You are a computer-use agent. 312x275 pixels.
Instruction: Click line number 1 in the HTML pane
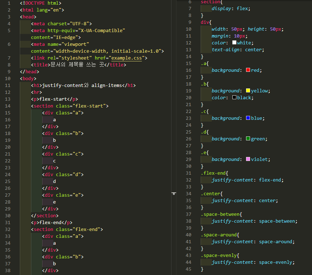[x=9, y=3]
